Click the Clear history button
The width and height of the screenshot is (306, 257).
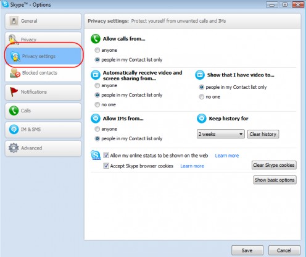point(263,134)
